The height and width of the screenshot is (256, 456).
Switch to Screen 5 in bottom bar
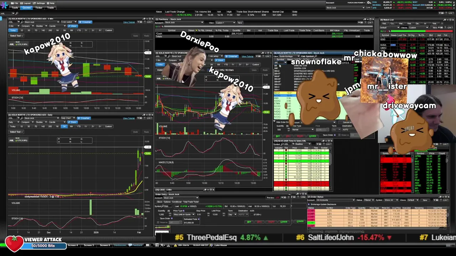pos(89,245)
